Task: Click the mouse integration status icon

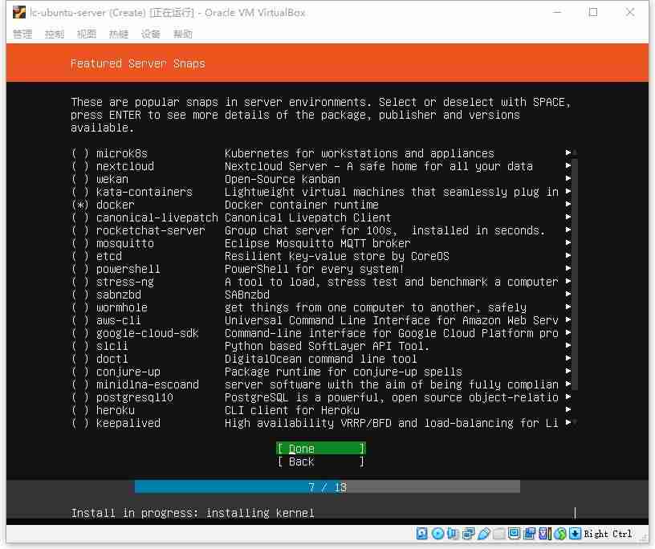Action: (x=560, y=534)
